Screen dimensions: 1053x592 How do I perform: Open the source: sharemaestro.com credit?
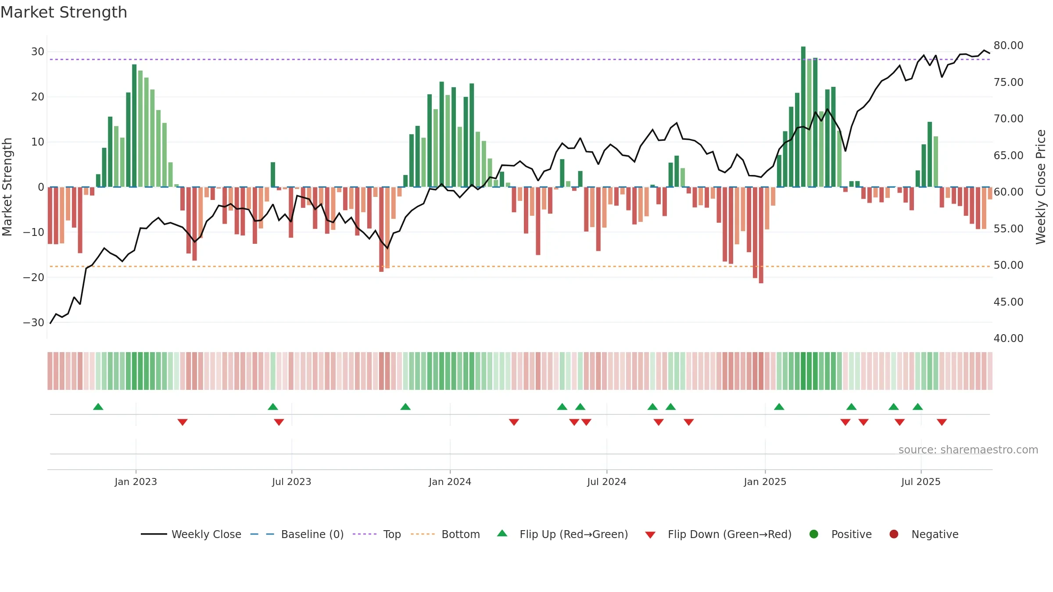coord(968,450)
